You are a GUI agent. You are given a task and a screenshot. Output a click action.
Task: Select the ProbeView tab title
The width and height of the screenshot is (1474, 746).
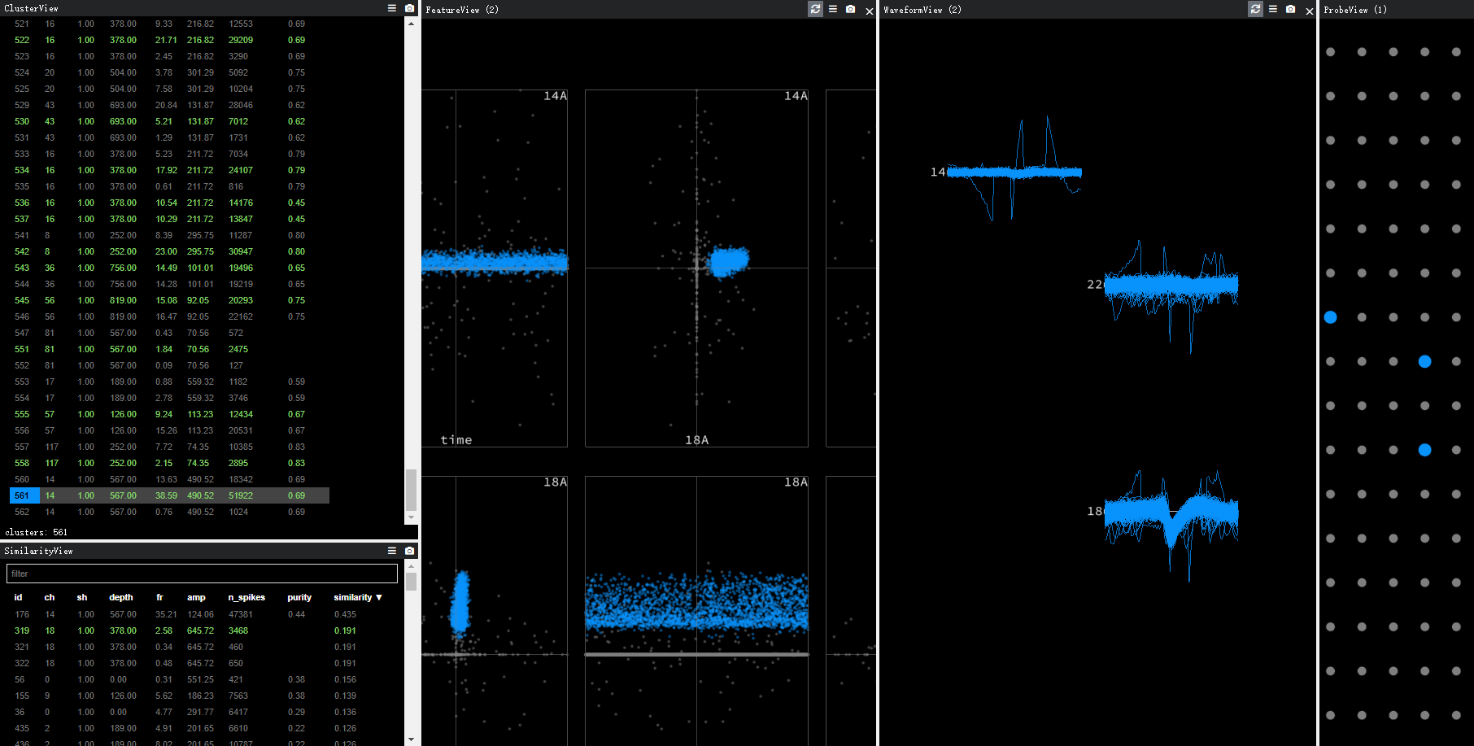[1354, 10]
